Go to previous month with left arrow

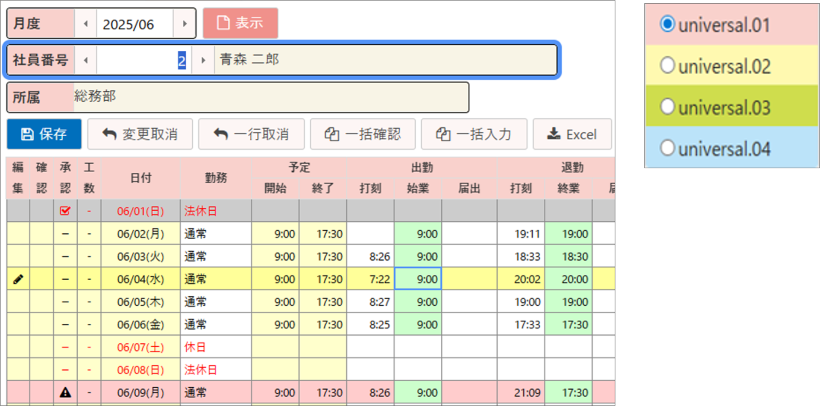pyautogui.click(x=86, y=24)
